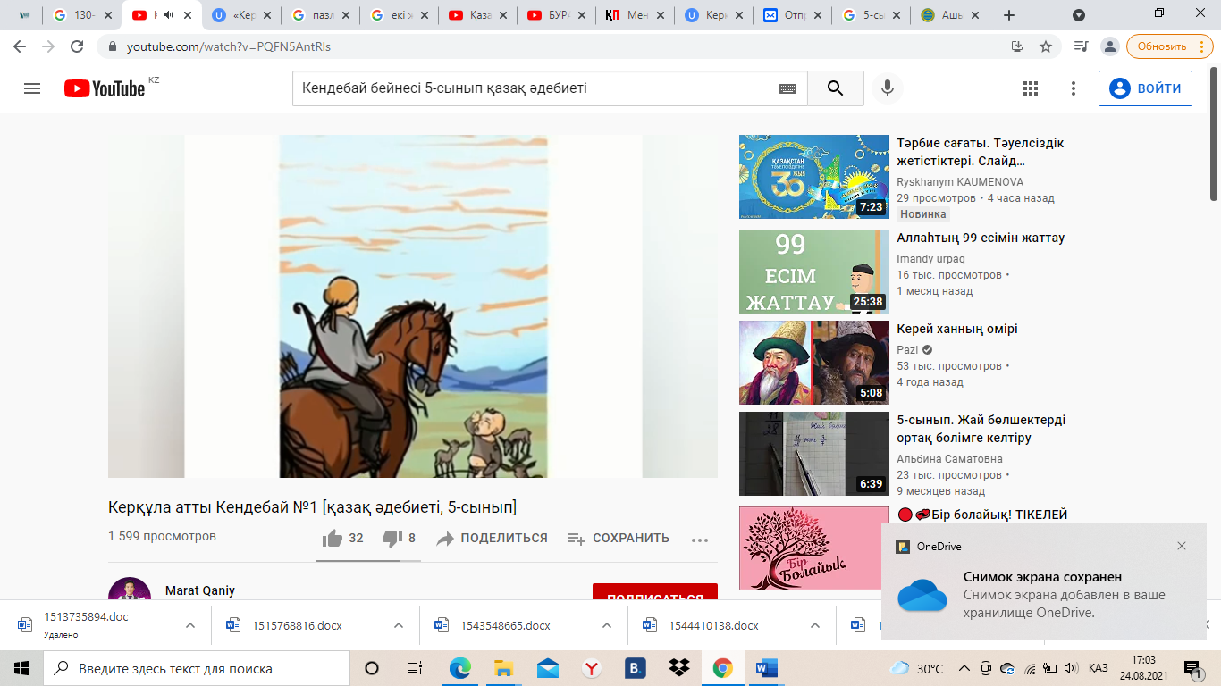Viewport: 1221px width, 686px height.
Task: Switch to the 'пазл' Google tab
Action: click(x=320, y=15)
